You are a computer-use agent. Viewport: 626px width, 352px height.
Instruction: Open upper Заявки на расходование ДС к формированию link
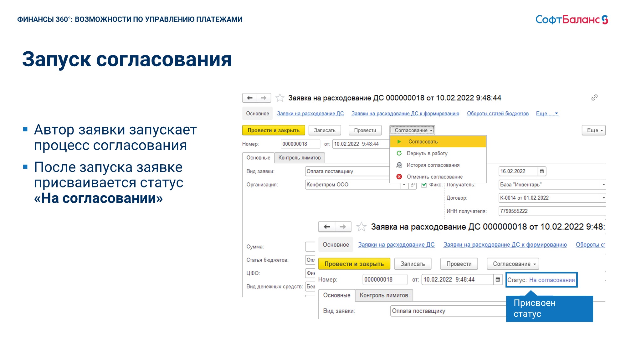[x=405, y=114]
